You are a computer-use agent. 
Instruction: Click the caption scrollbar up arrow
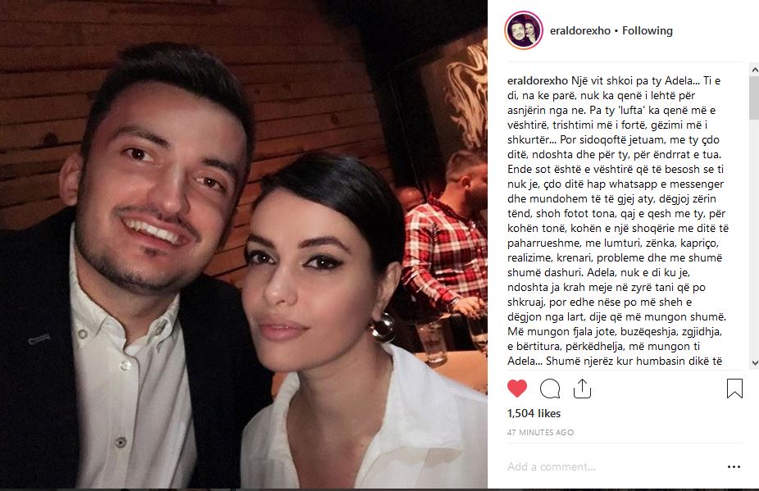tap(754, 70)
